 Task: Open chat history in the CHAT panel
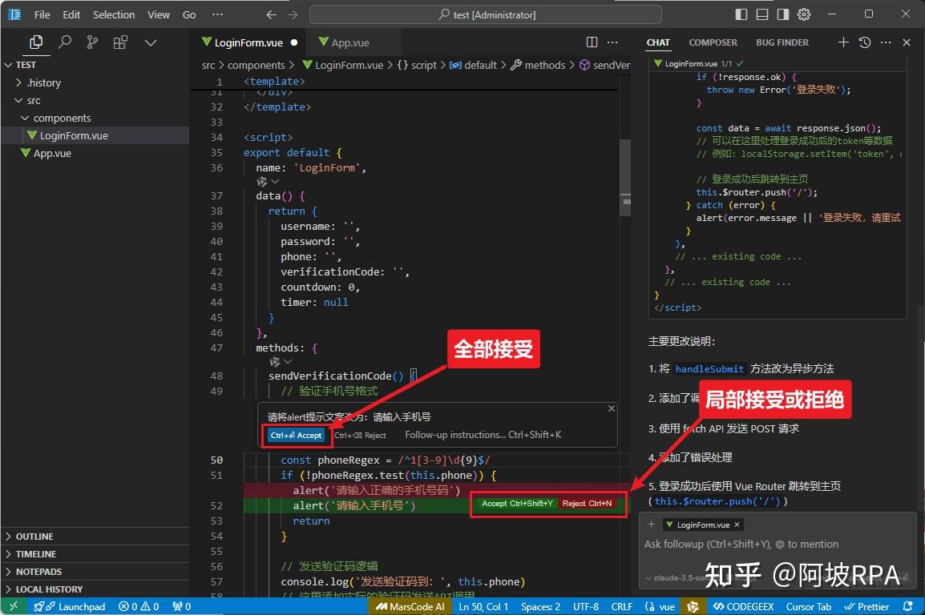click(863, 42)
